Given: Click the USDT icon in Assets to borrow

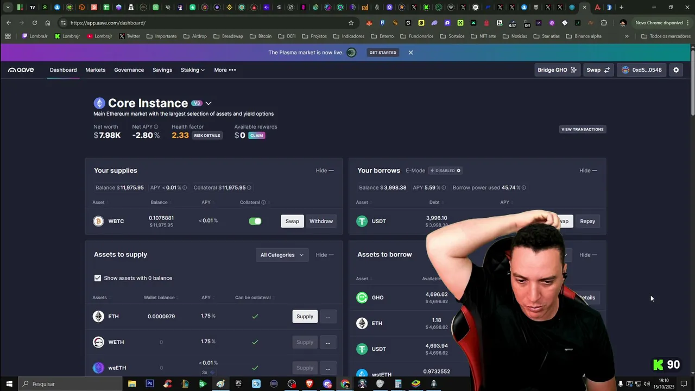Looking at the screenshot, I should click(x=362, y=349).
